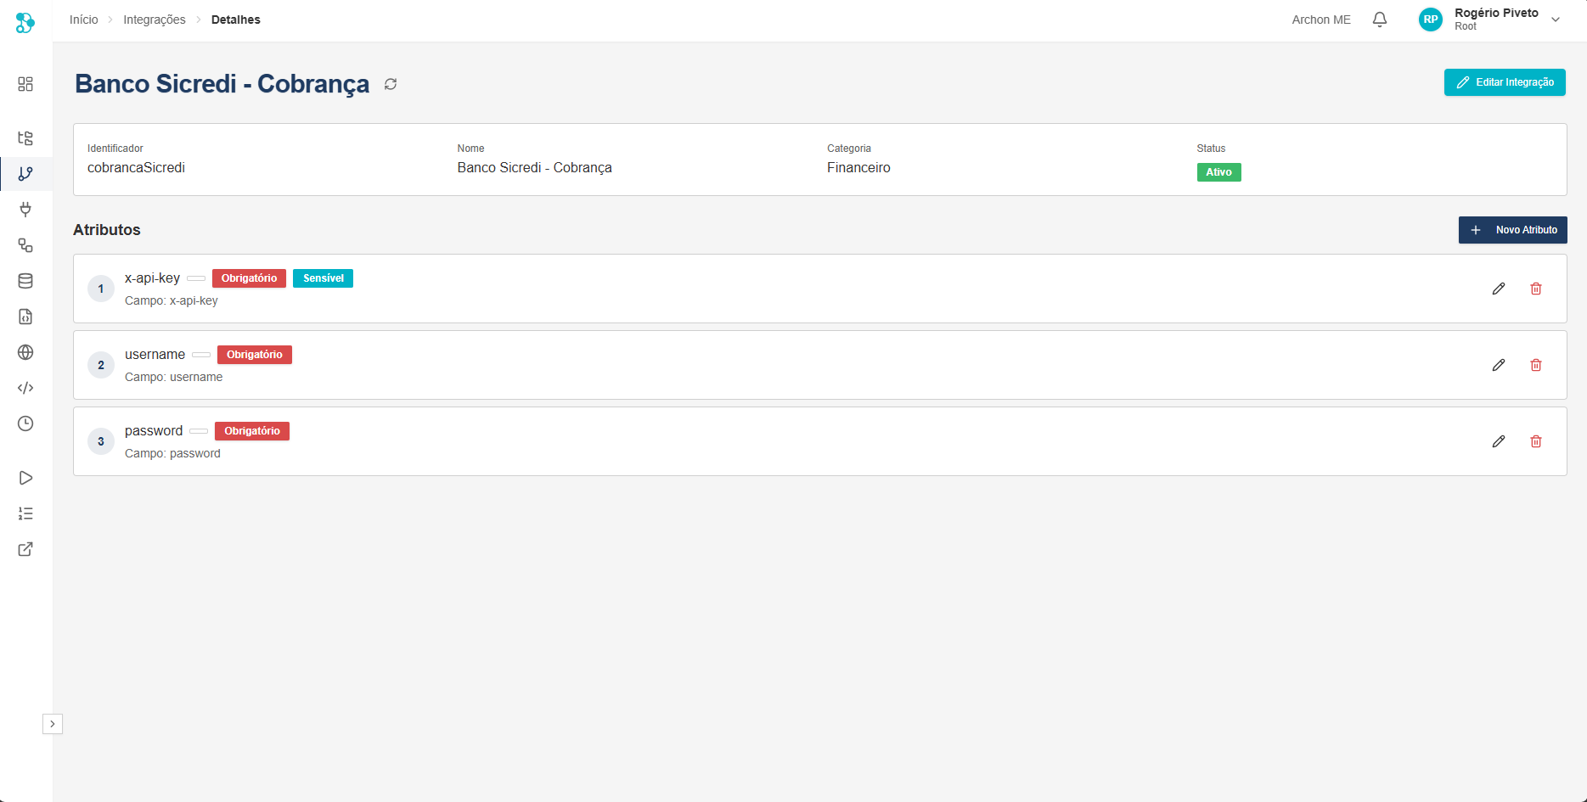Click the globe icon in the sidebar

25,352
